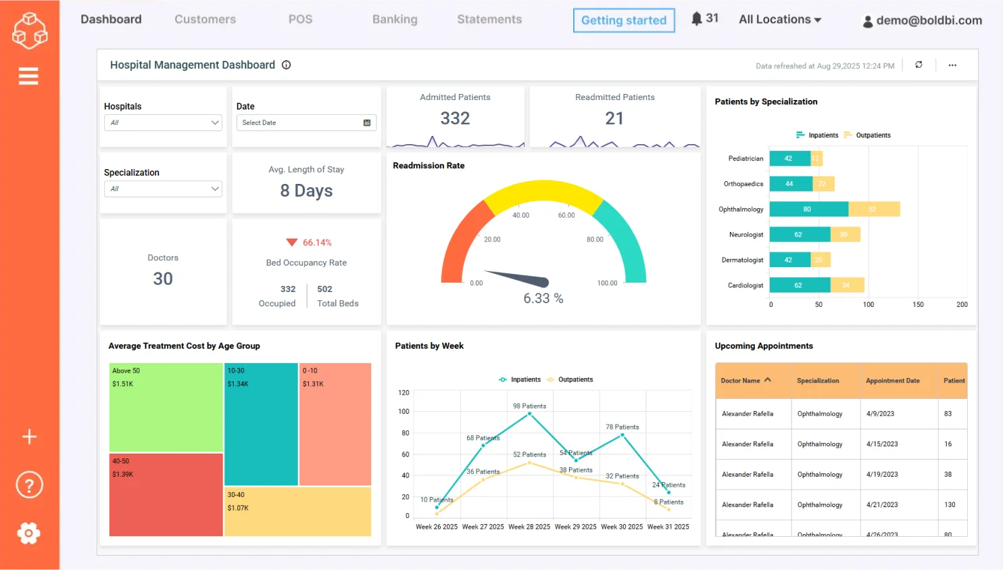Screen dimensions: 1003x570
Task: Select the green Above 50 treemap block
Action: point(166,408)
